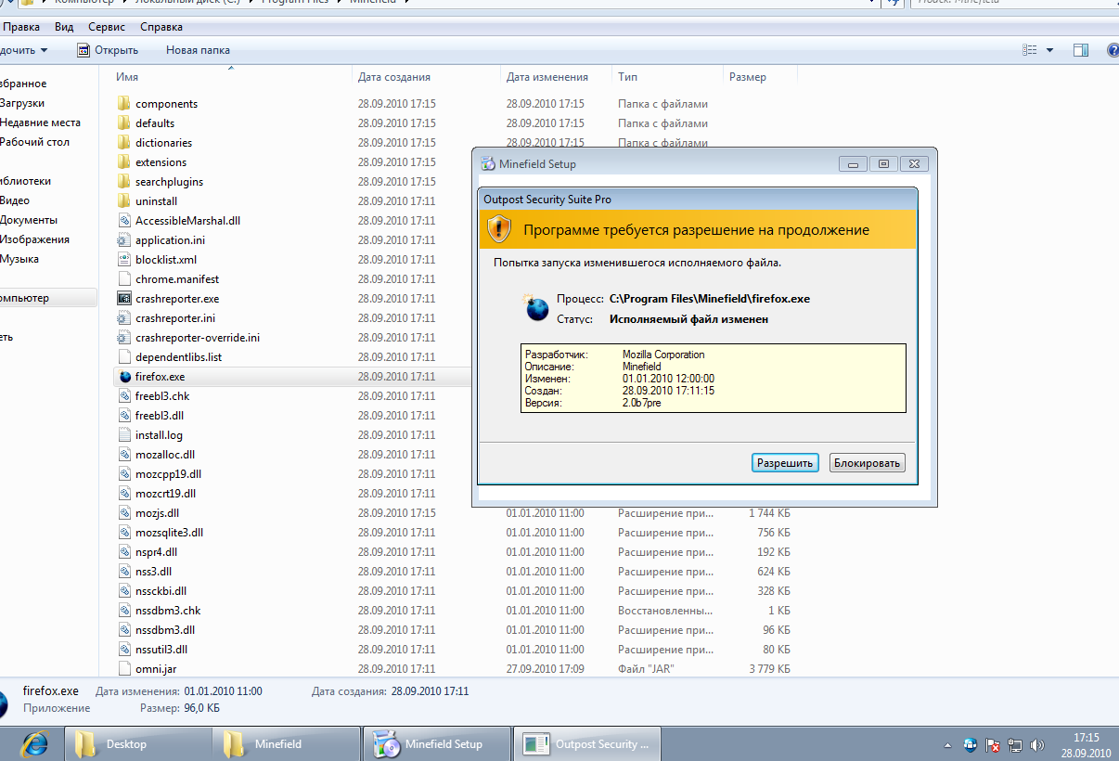Open Недавние места in the navigation pane
The width and height of the screenshot is (1119, 761).
40,123
